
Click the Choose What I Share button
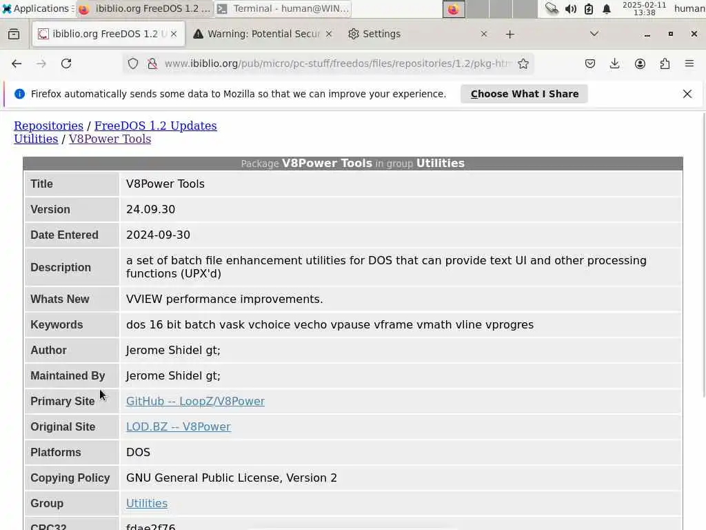pyautogui.click(x=524, y=94)
